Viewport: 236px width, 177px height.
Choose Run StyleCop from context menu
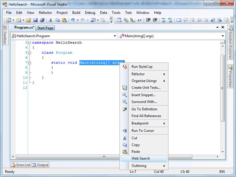144,67
